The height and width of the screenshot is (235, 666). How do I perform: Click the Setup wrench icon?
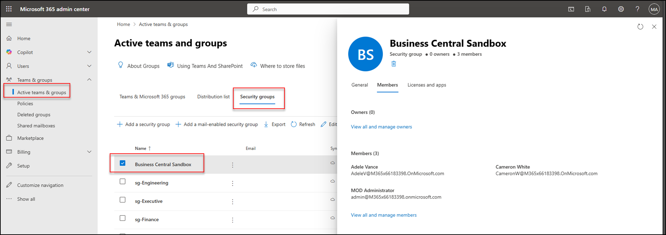pos(9,166)
